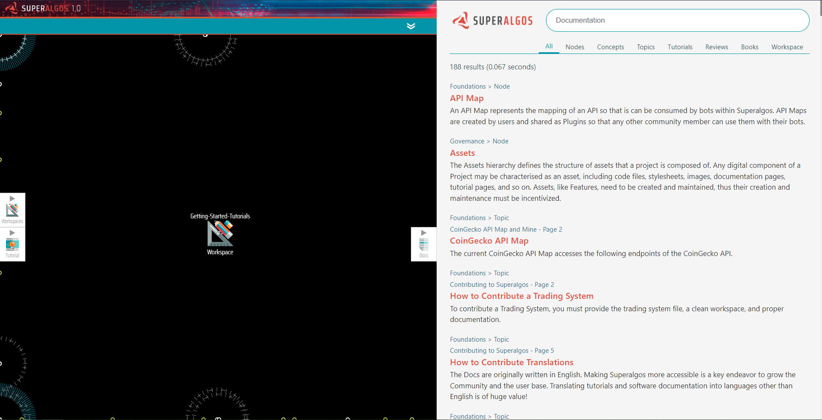Image resolution: width=822 pixels, height=420 pixels.
Task: Switch to the Reviews tab
Action: 717,47
